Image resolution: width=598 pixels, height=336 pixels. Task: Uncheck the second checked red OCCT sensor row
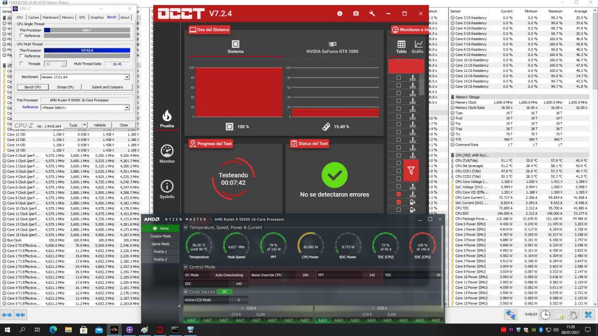(x=399, y=202)
